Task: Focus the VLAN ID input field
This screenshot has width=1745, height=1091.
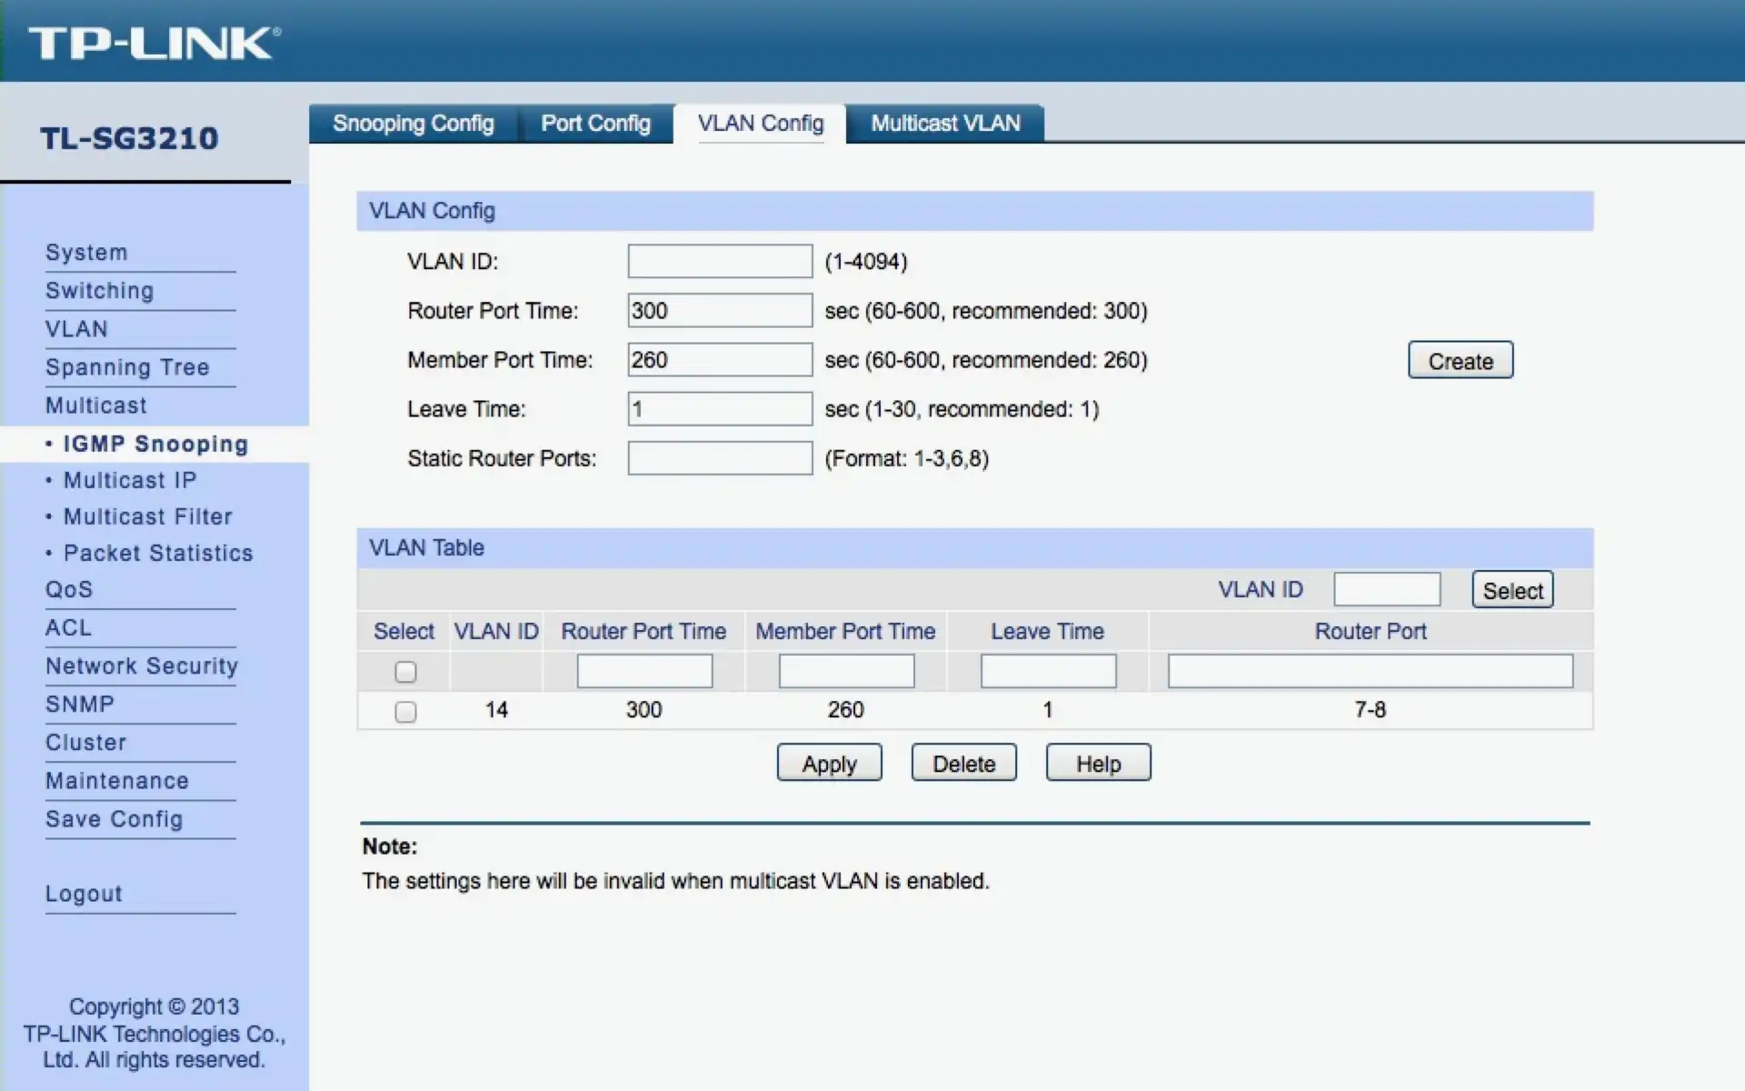Action: (x=719, y=262)
